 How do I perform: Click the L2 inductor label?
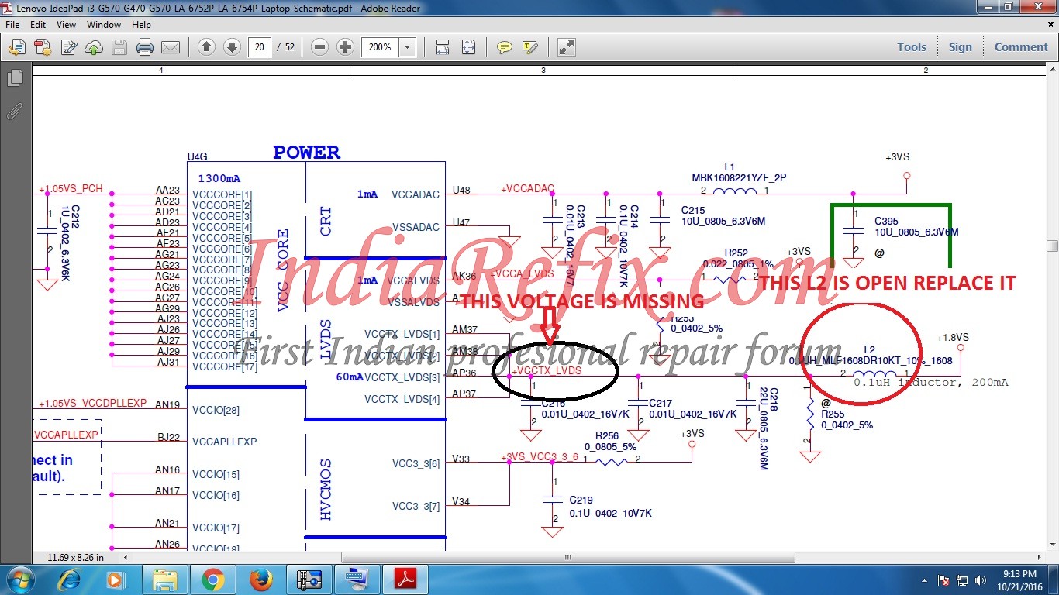pyautogui.click(x=869, y=350)
